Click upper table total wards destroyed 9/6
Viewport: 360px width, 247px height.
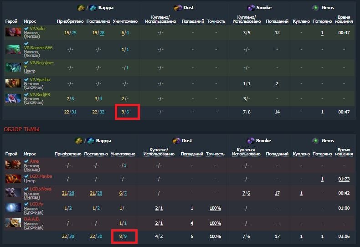125,112
